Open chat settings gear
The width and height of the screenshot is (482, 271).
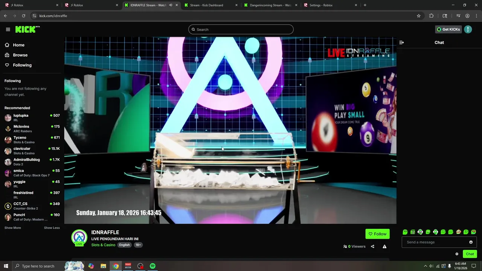pos(457,254)
